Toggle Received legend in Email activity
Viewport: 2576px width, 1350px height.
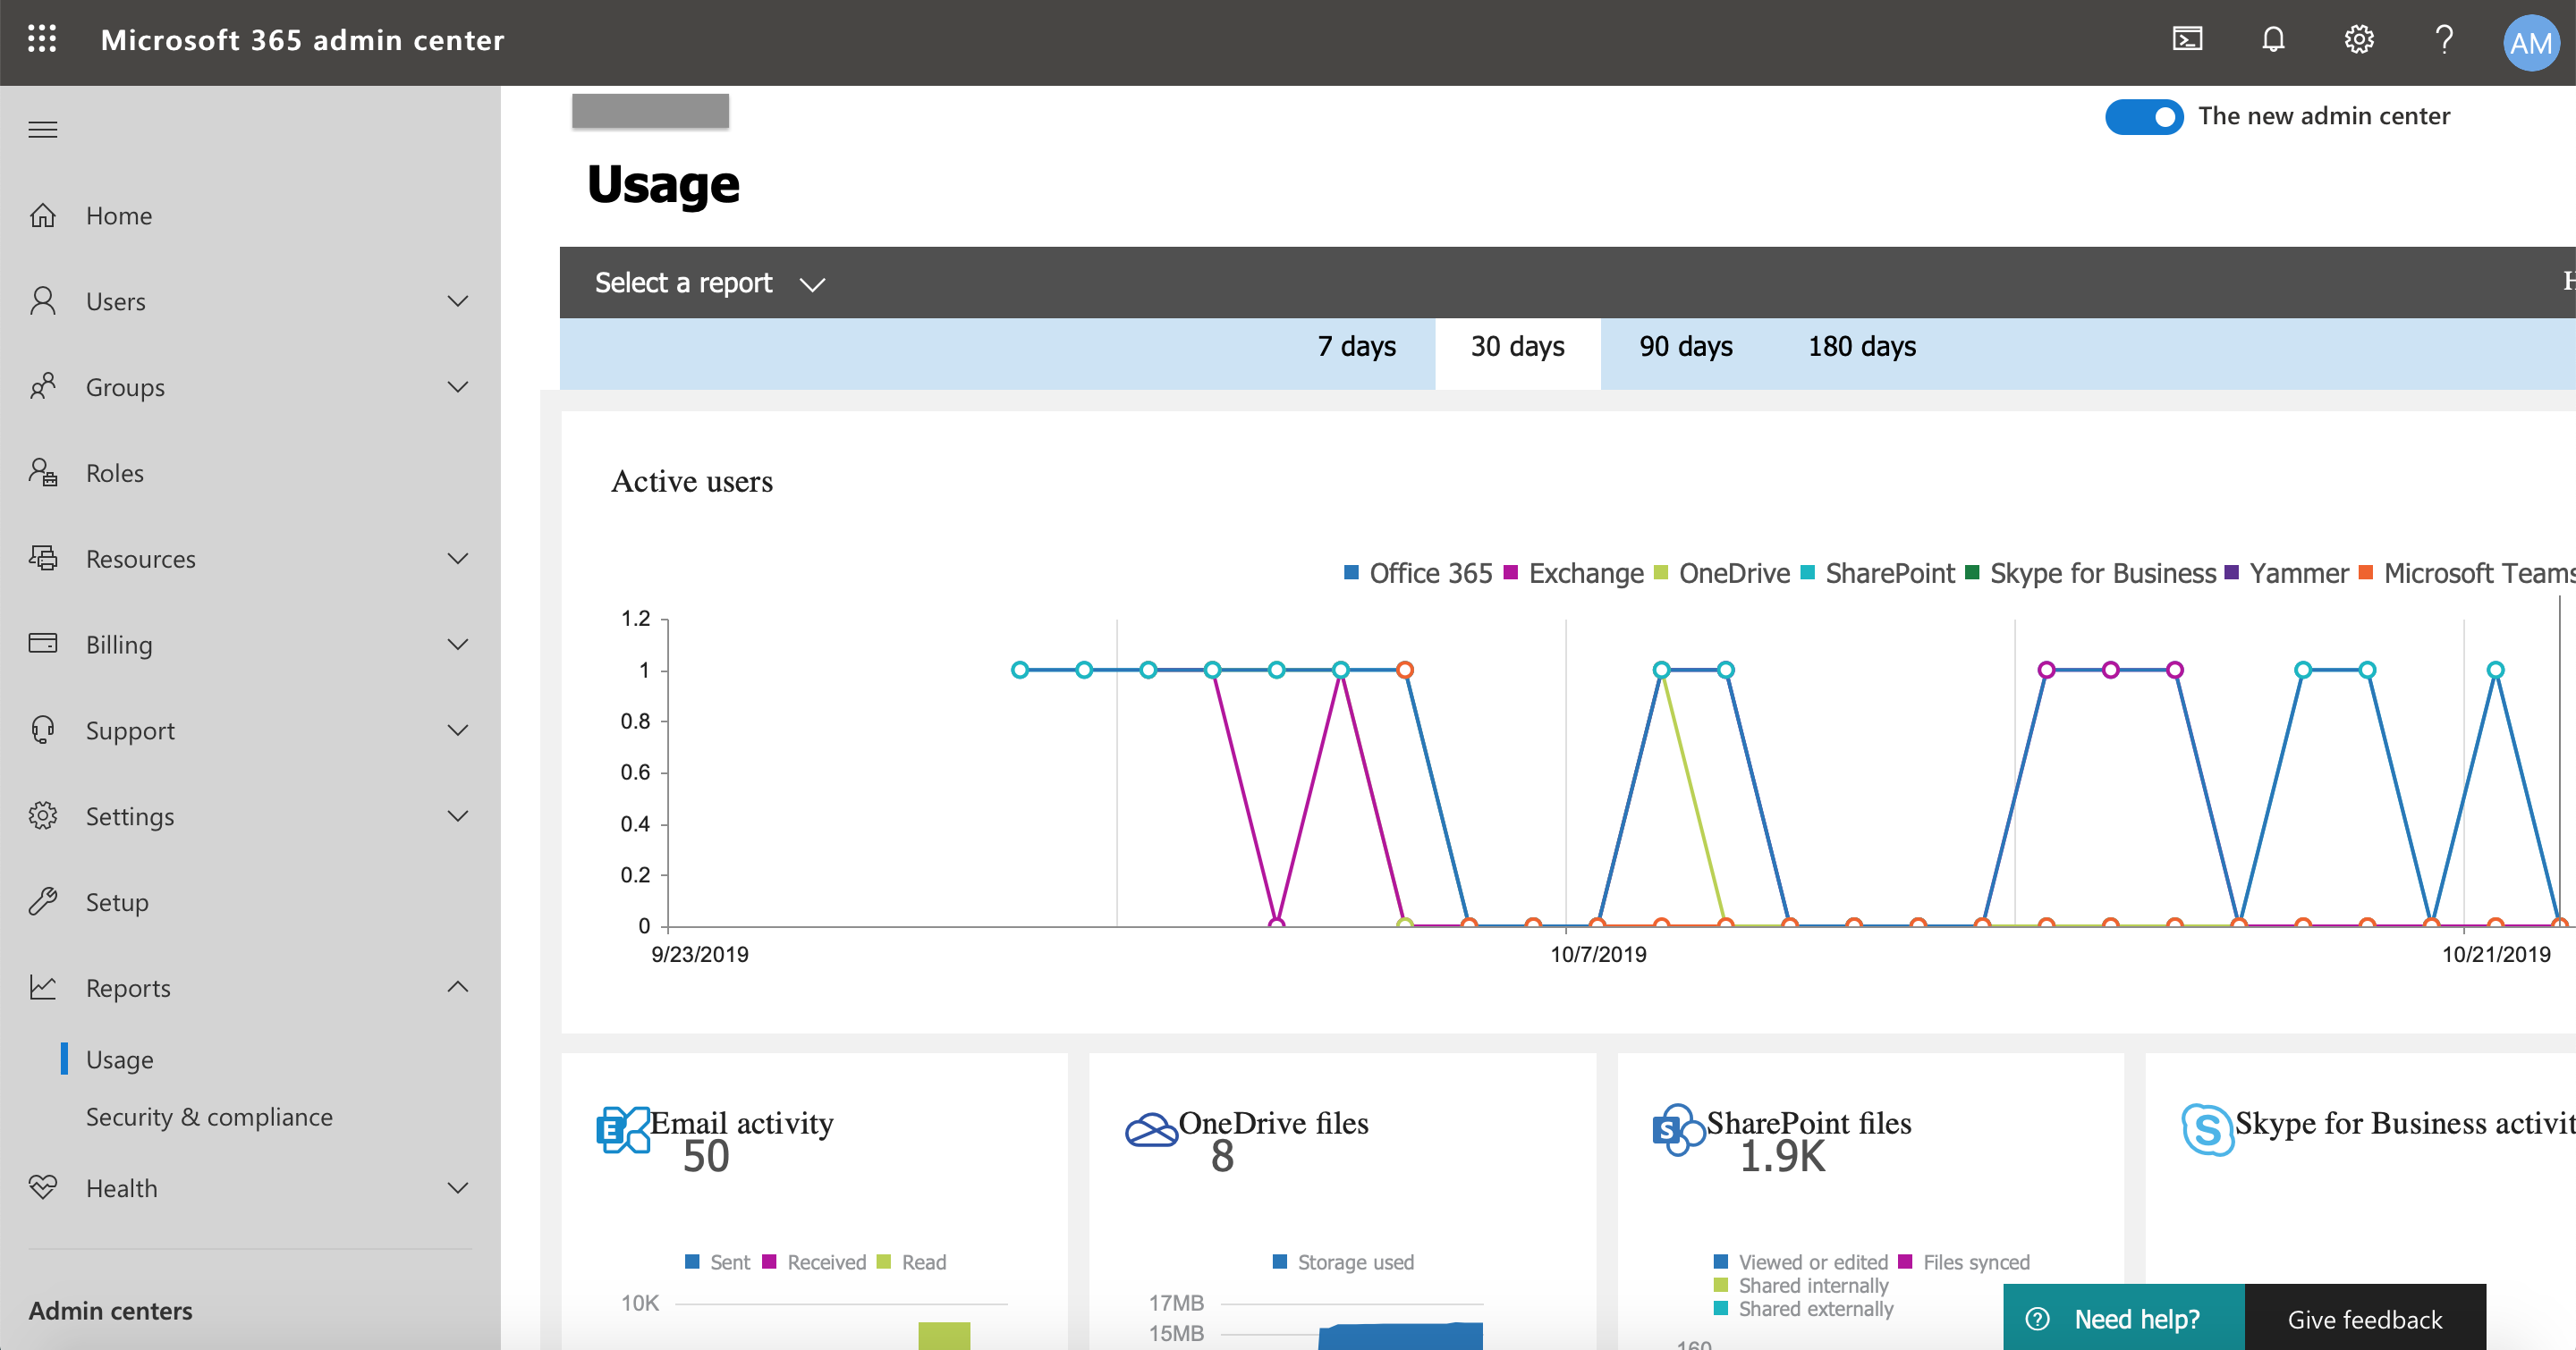pyautogui.click(x=814, y=1262)
